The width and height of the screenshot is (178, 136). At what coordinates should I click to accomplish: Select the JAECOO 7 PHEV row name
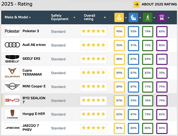tap(31, 128)
